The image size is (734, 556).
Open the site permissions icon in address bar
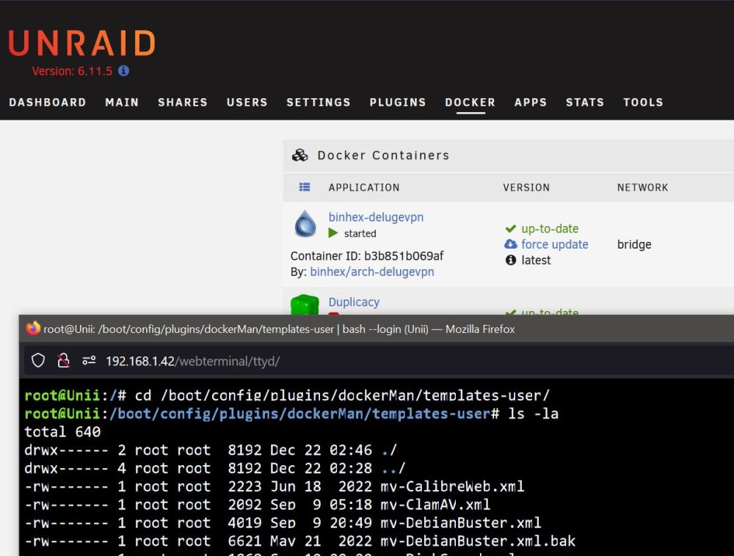click(x=89, y=361)
